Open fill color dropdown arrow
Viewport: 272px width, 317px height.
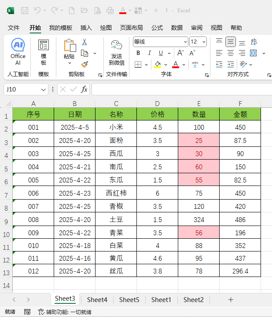pyautogui.click(x=166, y=65)
